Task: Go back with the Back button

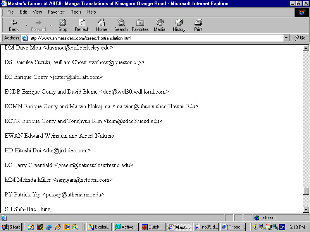Action: coord(14,25)
